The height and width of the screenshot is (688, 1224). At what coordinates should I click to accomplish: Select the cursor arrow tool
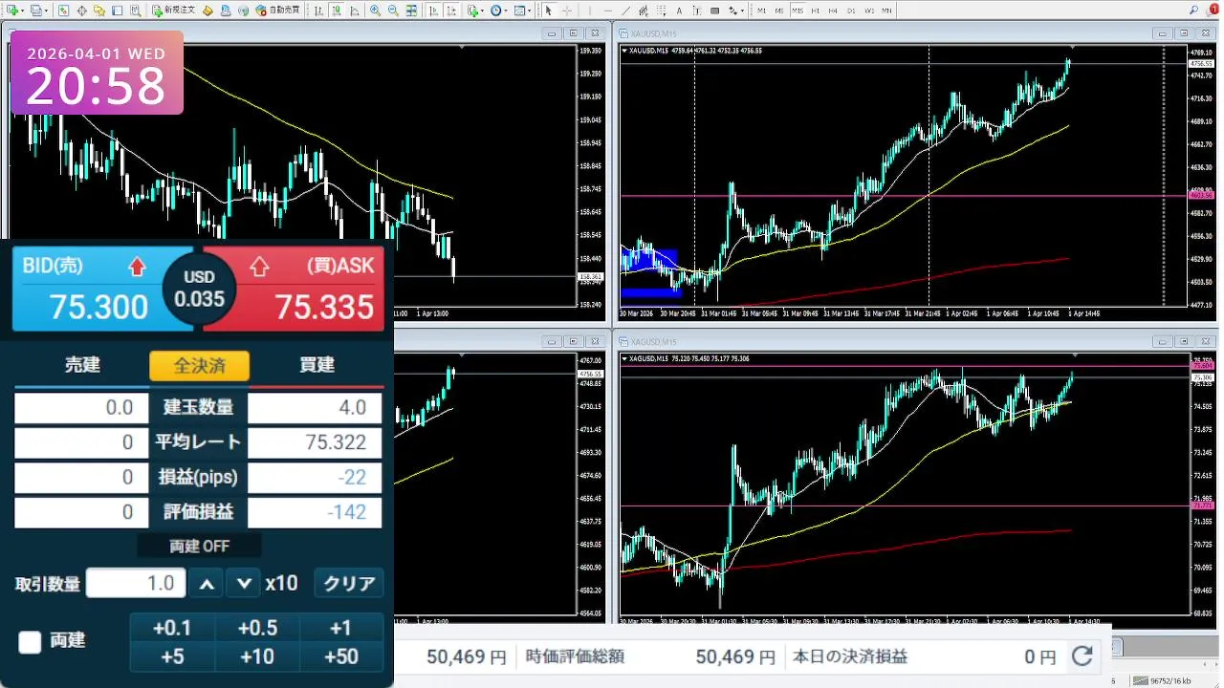pyautogui.click(x=548, y=10)
